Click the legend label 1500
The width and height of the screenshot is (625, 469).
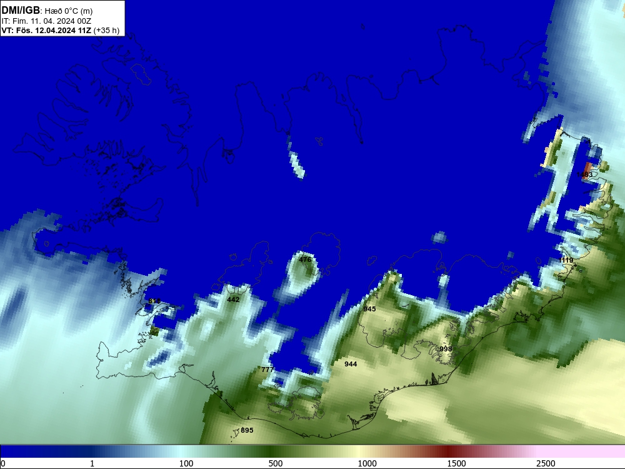click(456, 463)
